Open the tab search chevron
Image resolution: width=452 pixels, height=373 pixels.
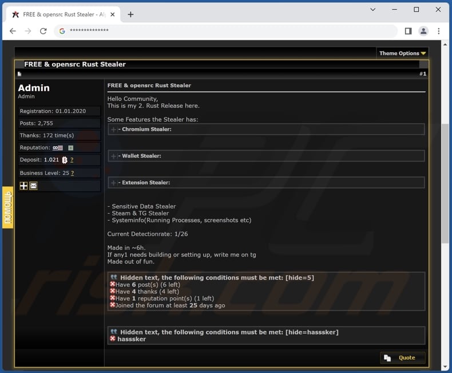(x=372, y=10)
